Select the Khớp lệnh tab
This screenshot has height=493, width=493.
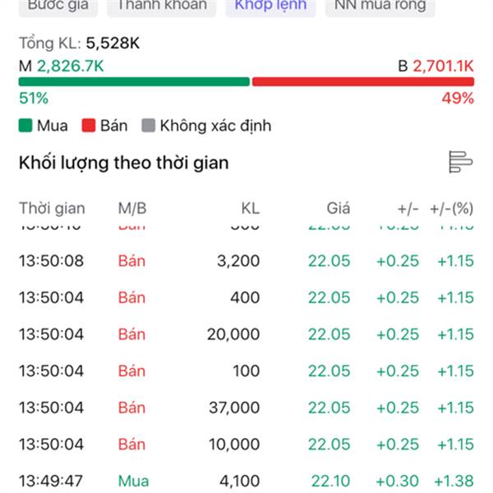pos(270,6)
